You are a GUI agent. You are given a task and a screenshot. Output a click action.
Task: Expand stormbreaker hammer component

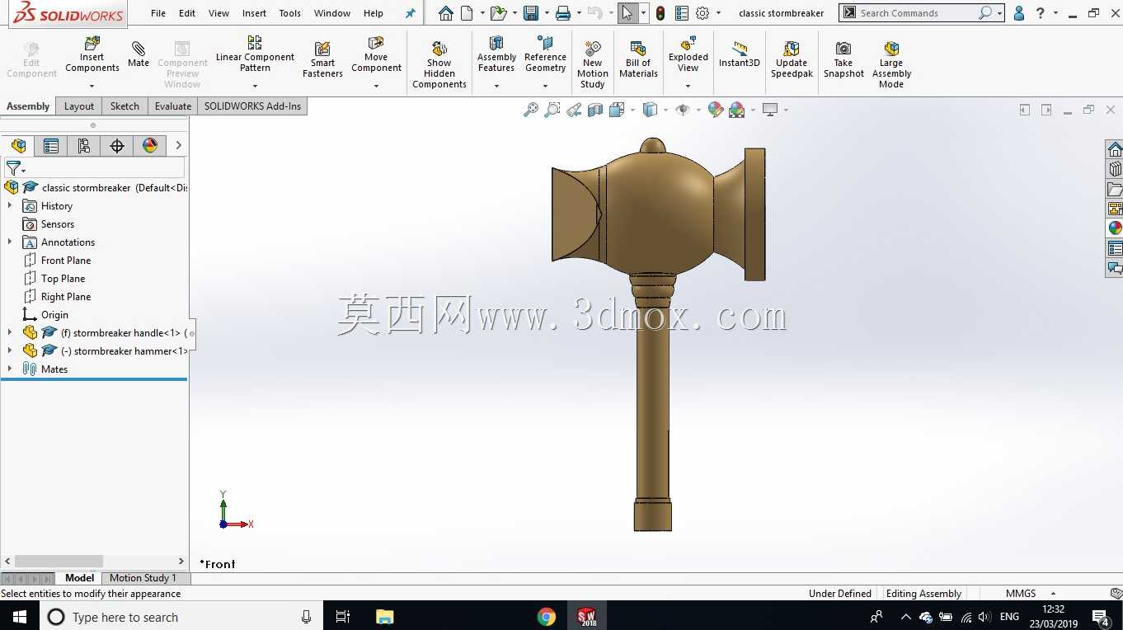[10, 351]
